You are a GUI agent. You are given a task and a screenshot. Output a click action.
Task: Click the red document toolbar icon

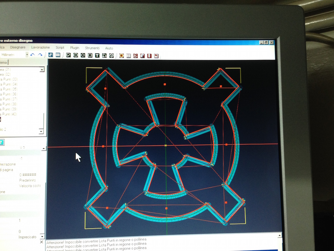click(156, 56)
